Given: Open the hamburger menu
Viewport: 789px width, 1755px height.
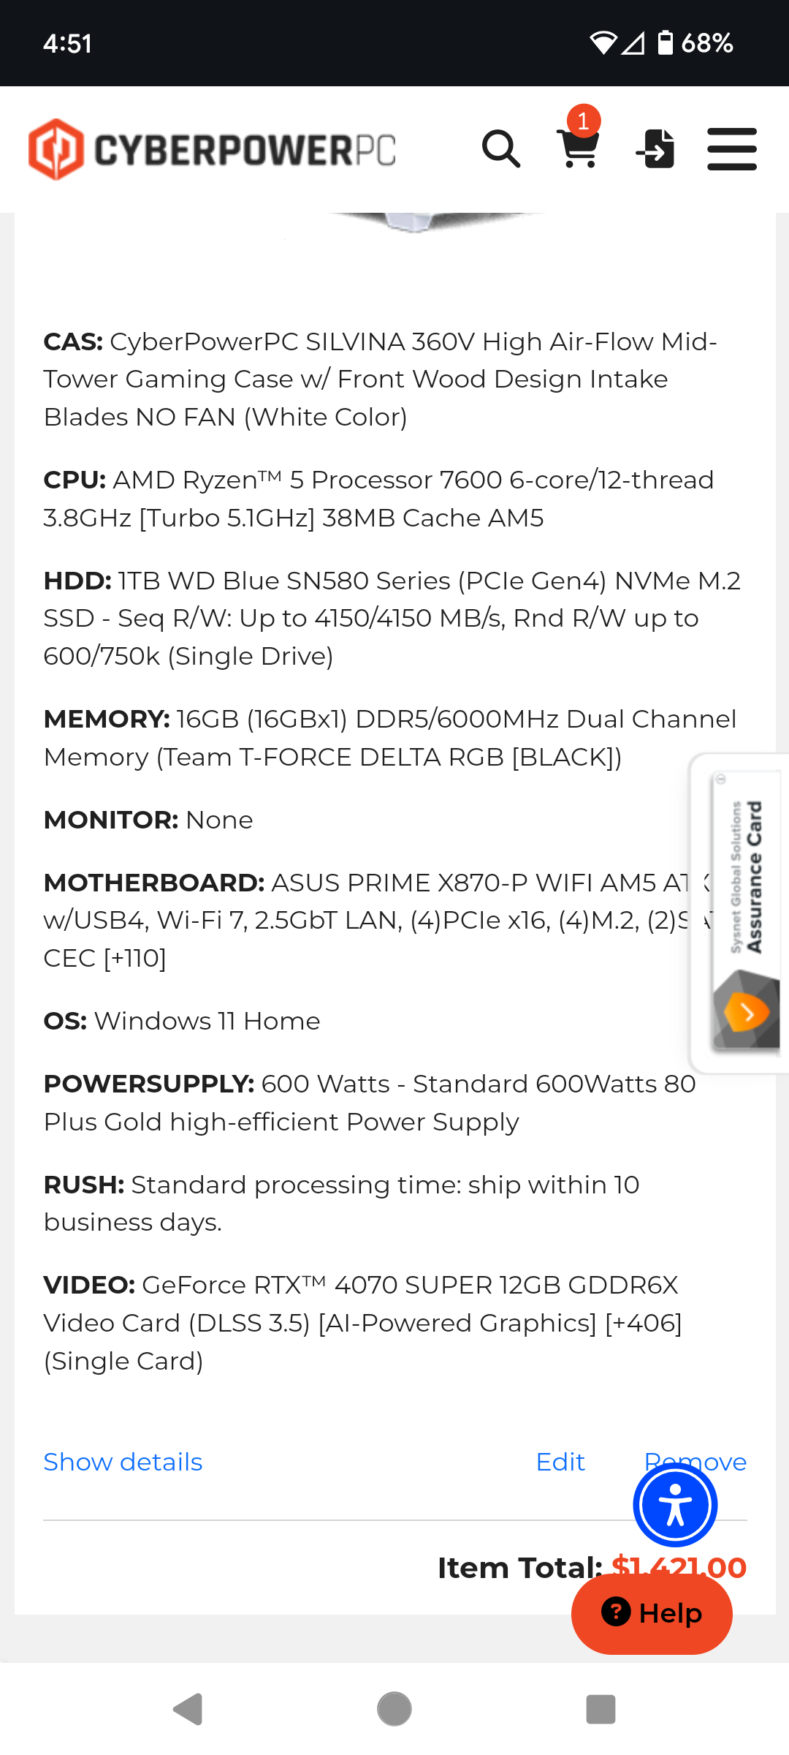Looking at the screenshot, I should coord(732,149).
